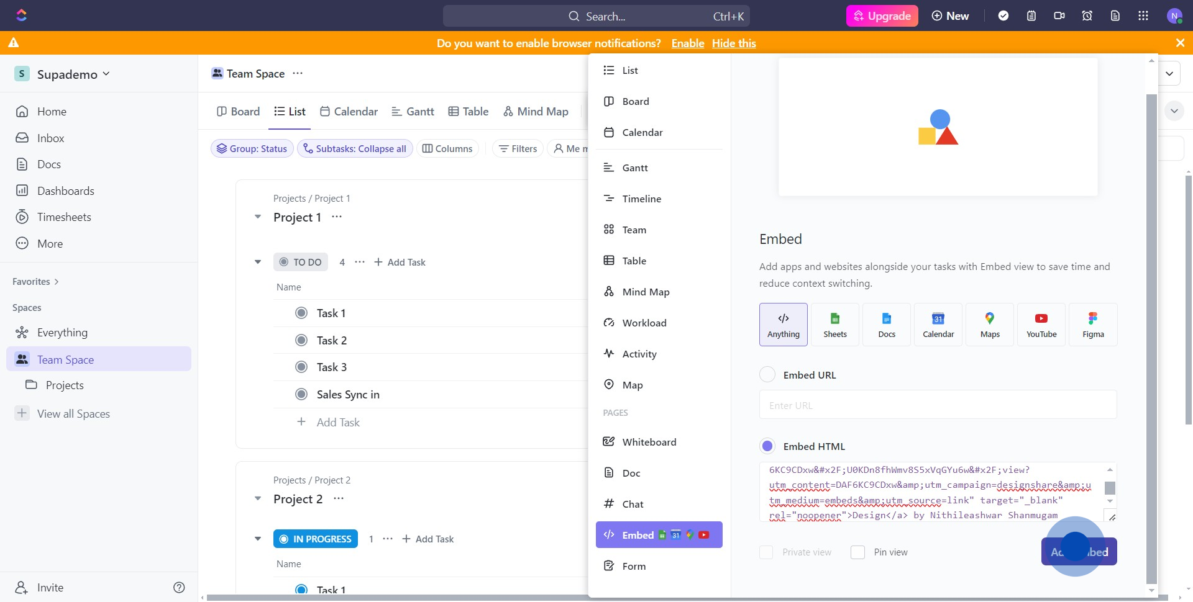The width and height of the screenshot is (1193, 602).
Task: Select the Embed HTML radio button
Action: point(767,446)
